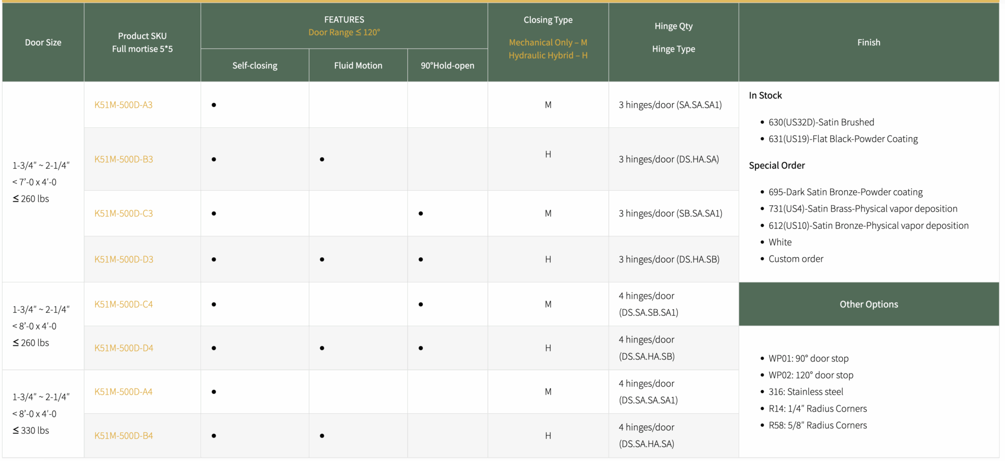Click closing type M in K51M-500D-C3 row

pos(548,214)
